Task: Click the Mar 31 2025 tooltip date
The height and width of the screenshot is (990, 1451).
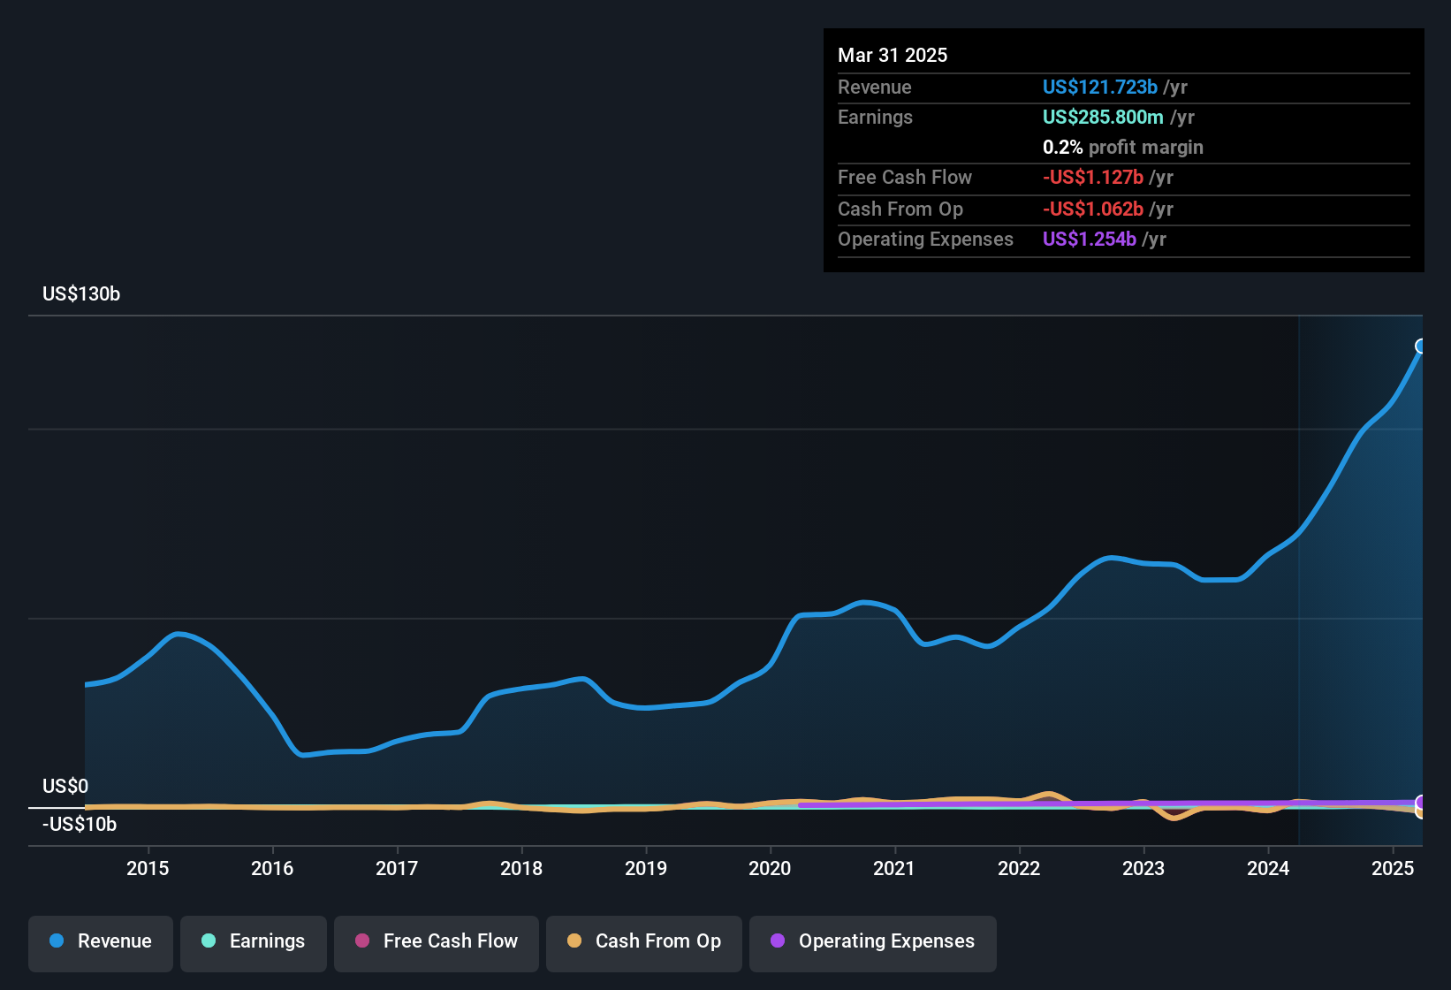Action: [893, 55]
